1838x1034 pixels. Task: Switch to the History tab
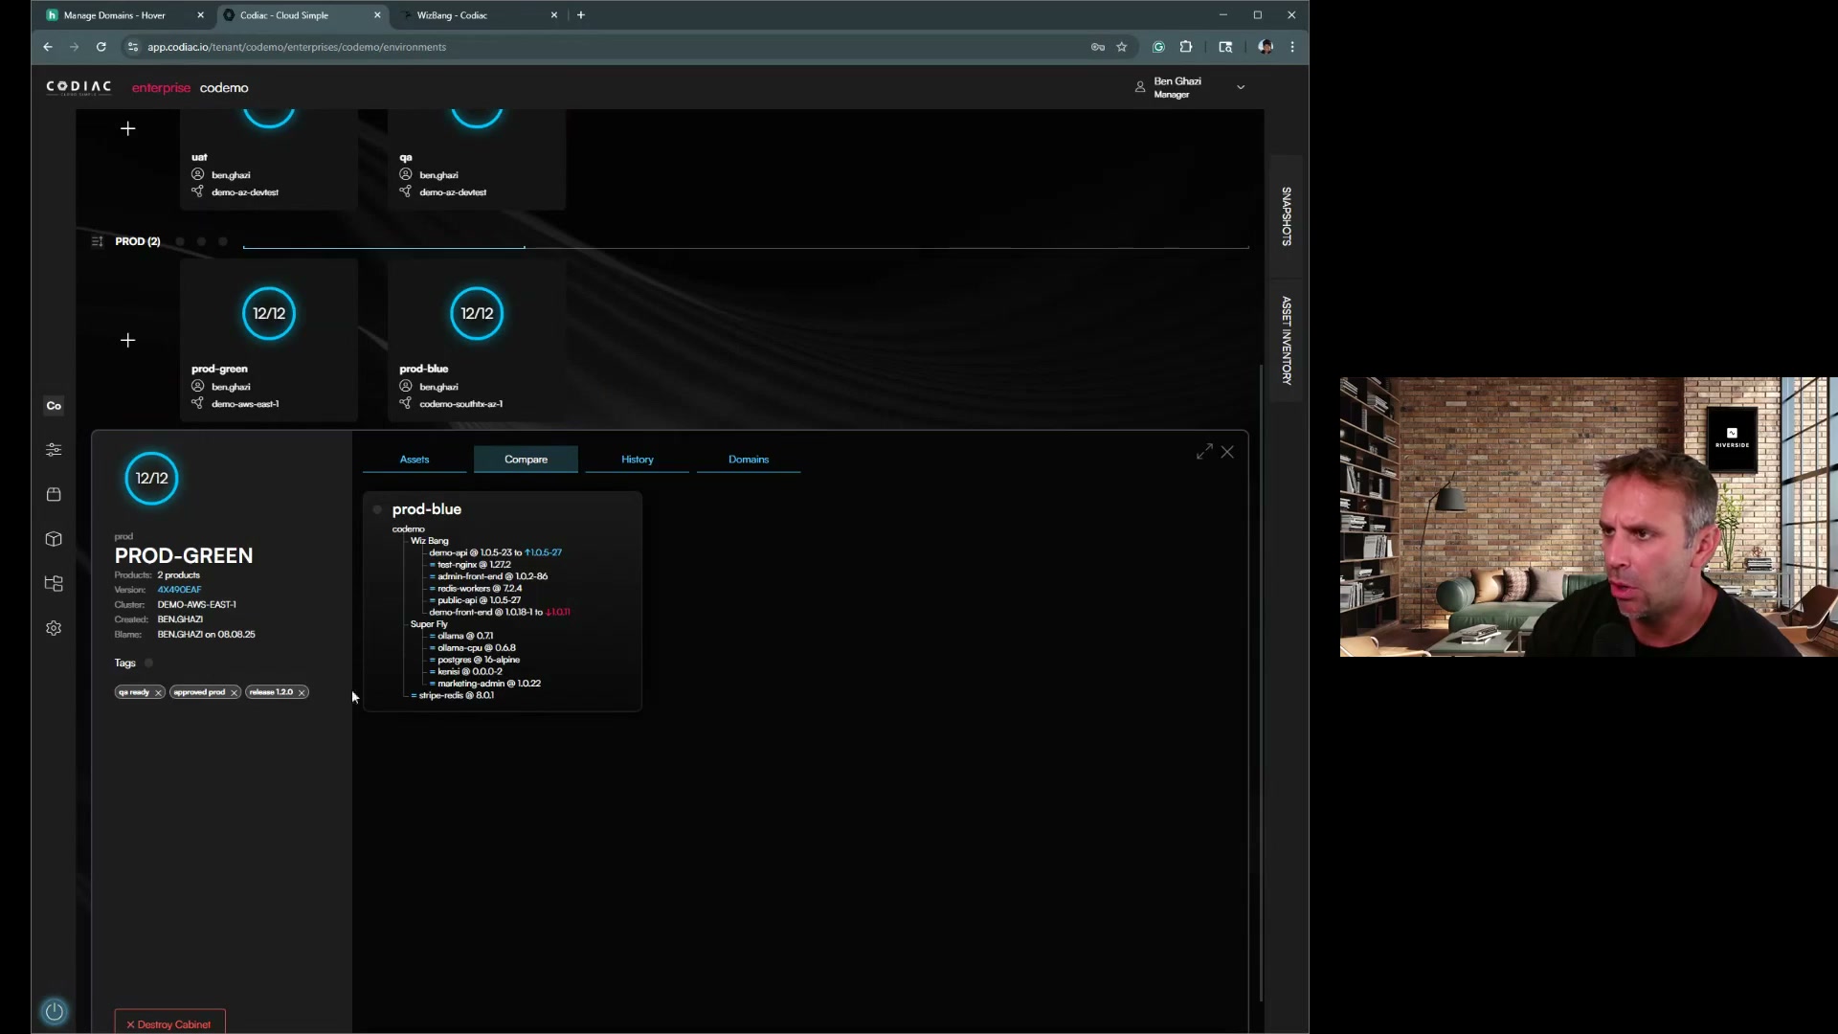pyautogui.click(x=637, y=459)
